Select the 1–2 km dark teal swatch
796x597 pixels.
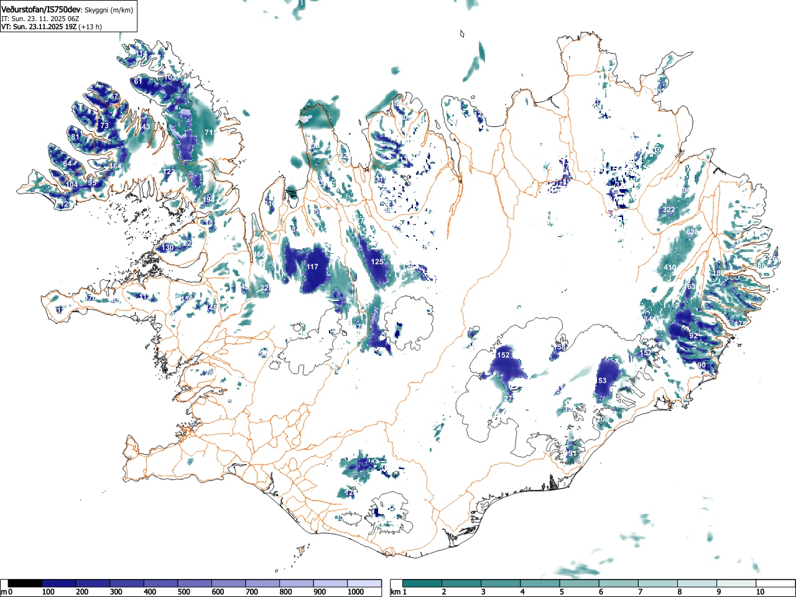pyautogui.click(x=423, y=583)
